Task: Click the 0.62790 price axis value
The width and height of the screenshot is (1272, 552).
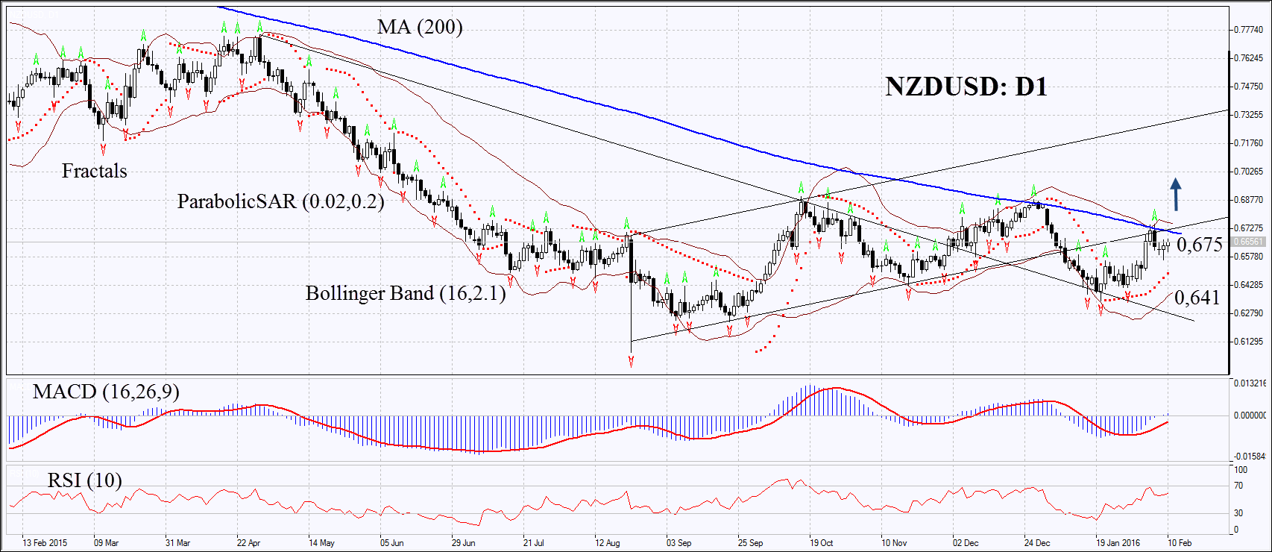Action: coord(1248,313)
